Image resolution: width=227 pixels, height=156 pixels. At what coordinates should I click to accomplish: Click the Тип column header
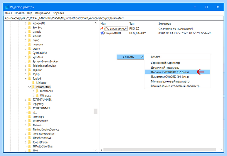pos(132,23)
